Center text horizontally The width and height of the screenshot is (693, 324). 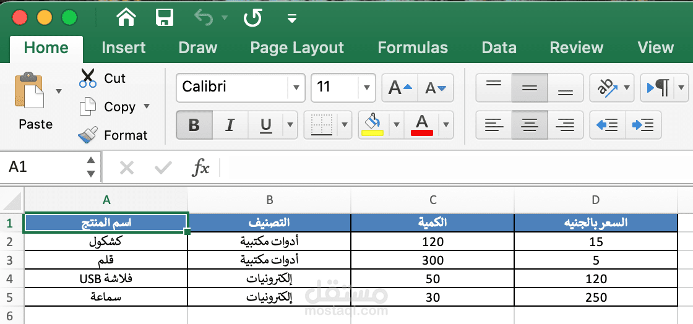(x=530, y=126)
